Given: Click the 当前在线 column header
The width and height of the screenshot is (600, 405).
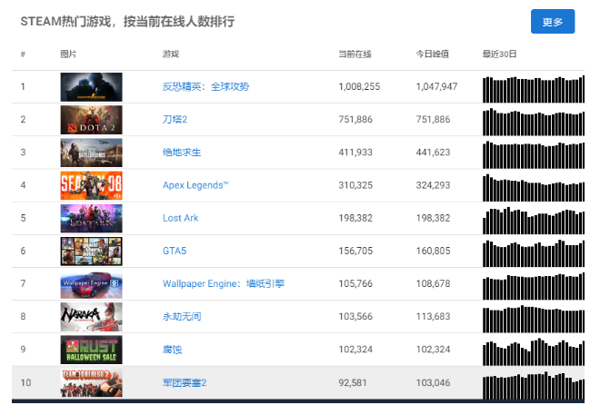Looking at the screenshot, I should coord(355,54).
